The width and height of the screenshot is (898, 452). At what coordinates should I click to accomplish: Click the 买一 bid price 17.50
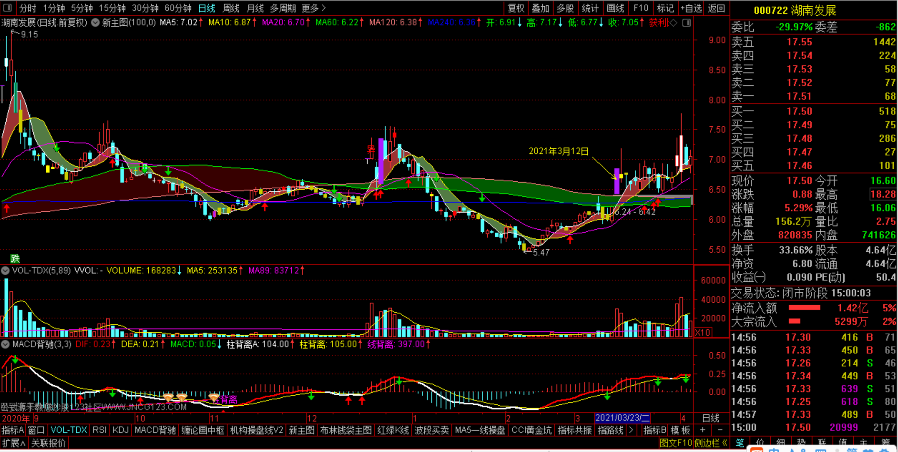[799, 111]
